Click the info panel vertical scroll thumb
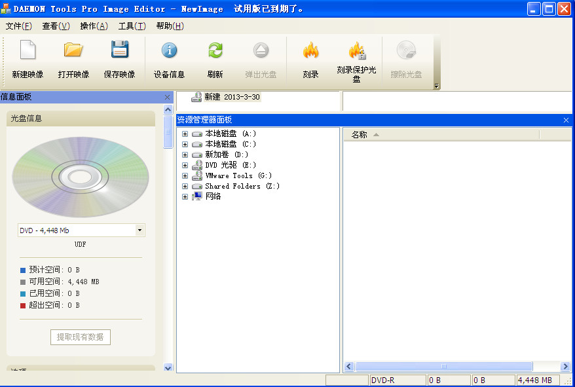 click(168, 132)
